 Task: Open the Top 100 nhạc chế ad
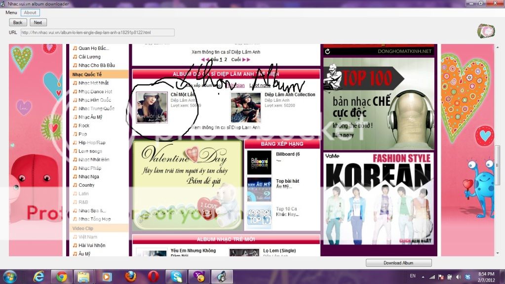379,104
